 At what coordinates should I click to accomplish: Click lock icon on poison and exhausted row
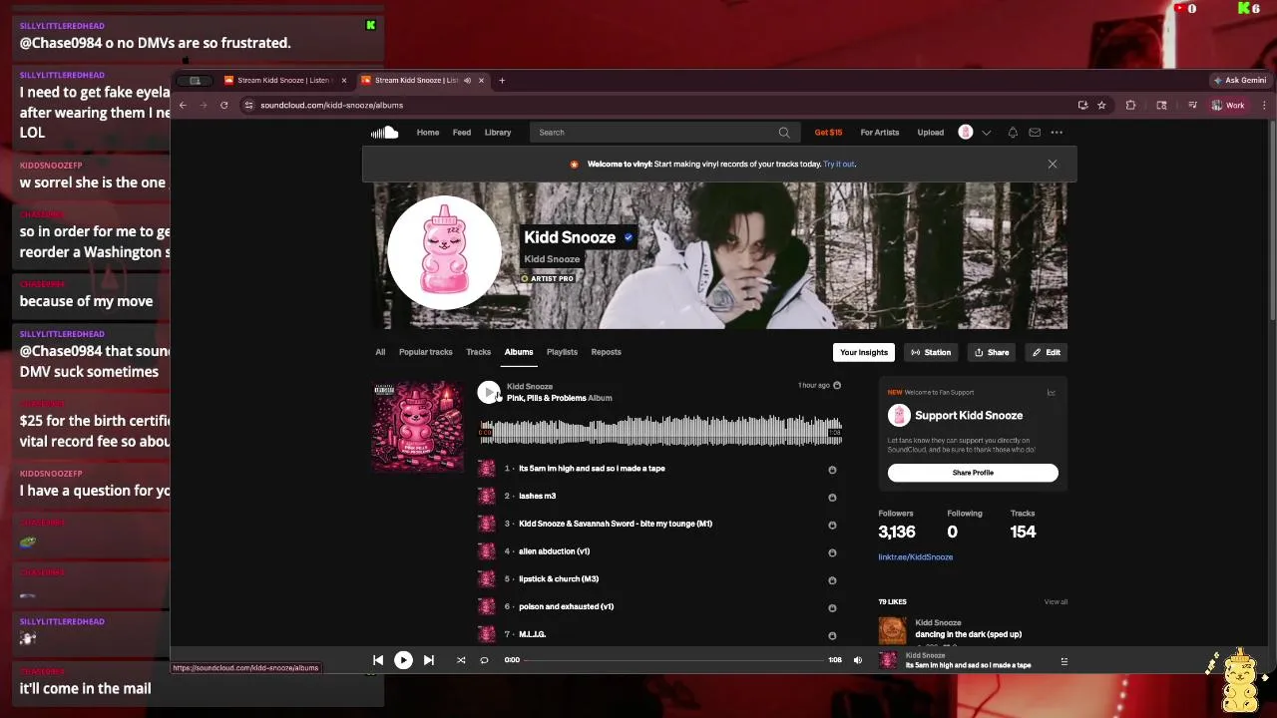coord(832,607)
